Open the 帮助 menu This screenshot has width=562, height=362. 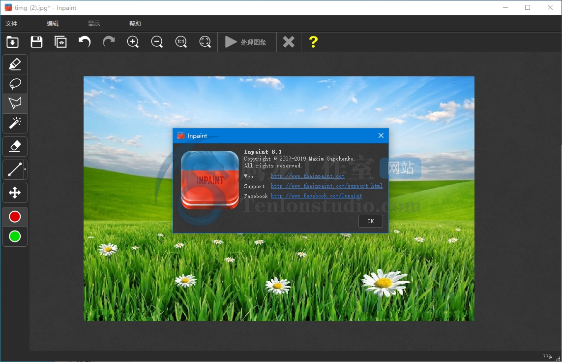tap(135, 23)
